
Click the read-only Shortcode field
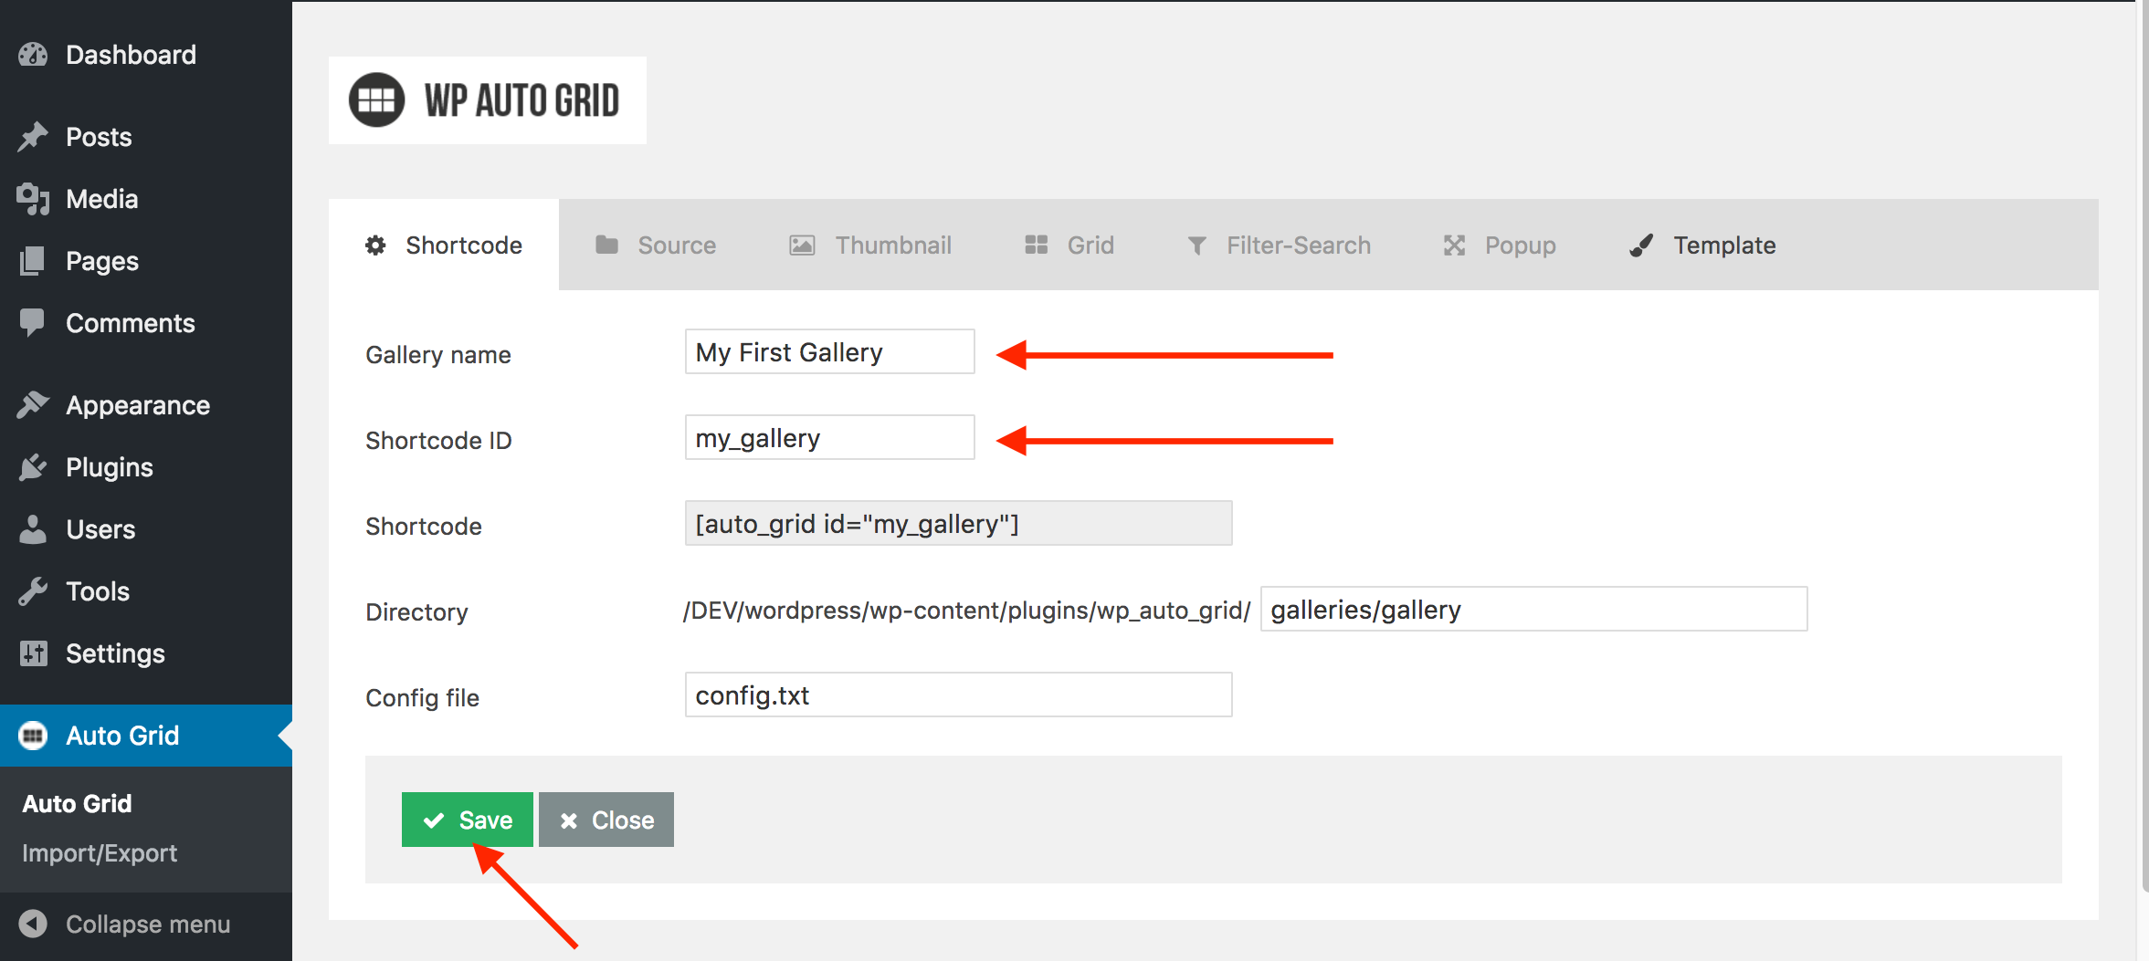(959, 523)
